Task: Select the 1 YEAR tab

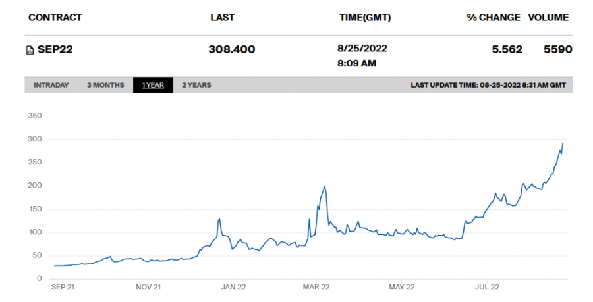Action: coord(153,85)
